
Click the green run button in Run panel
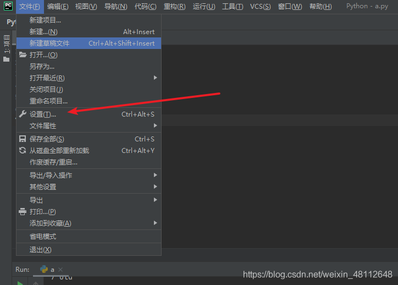click(20, 283)
